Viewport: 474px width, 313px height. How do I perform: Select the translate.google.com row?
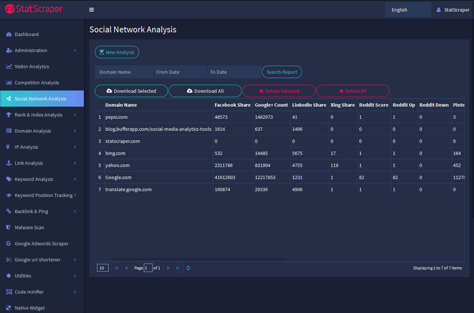[279, 190]
